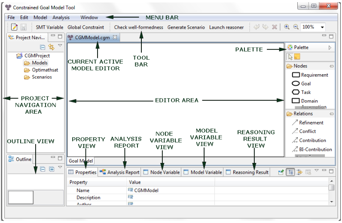Click Check well-formedness button
The image size is (342, 223).
coord(138,27)
